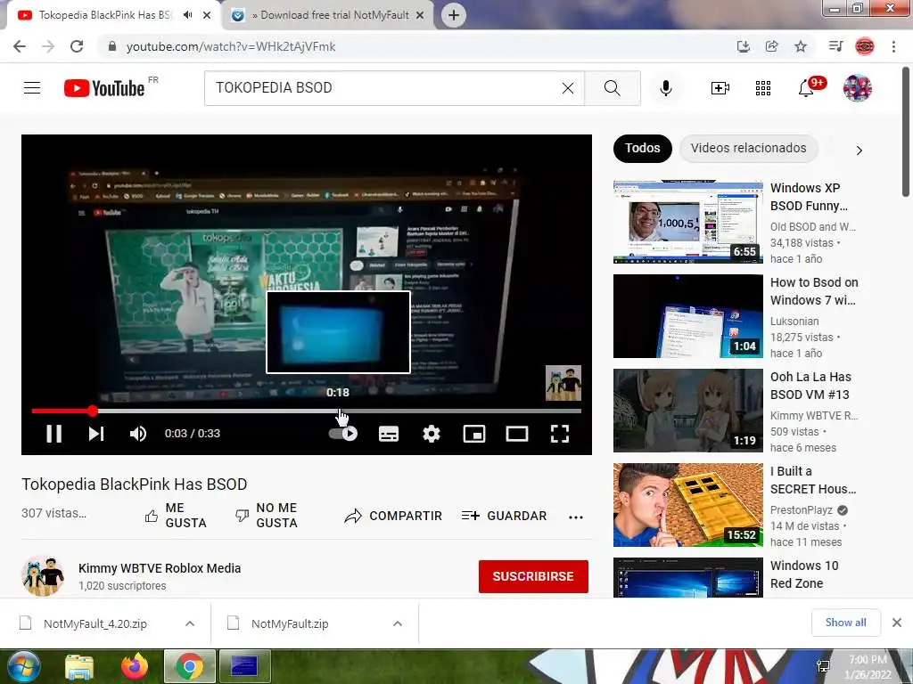Click the search magnifier button
The height and width of the screenshot is (684, 913).
[x=612, y=88]
